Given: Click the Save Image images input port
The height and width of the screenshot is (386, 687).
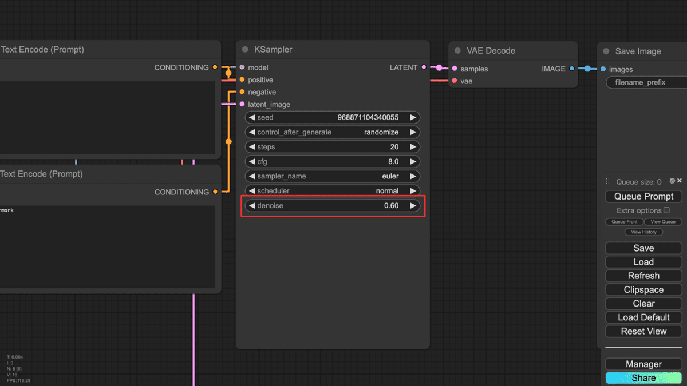Looking at the screenshot, I should [x=603, y=69].
